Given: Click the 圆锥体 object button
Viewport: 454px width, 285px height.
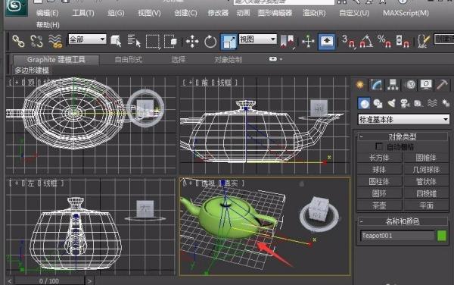Looking at the screenshot, I should pos(426,158).
